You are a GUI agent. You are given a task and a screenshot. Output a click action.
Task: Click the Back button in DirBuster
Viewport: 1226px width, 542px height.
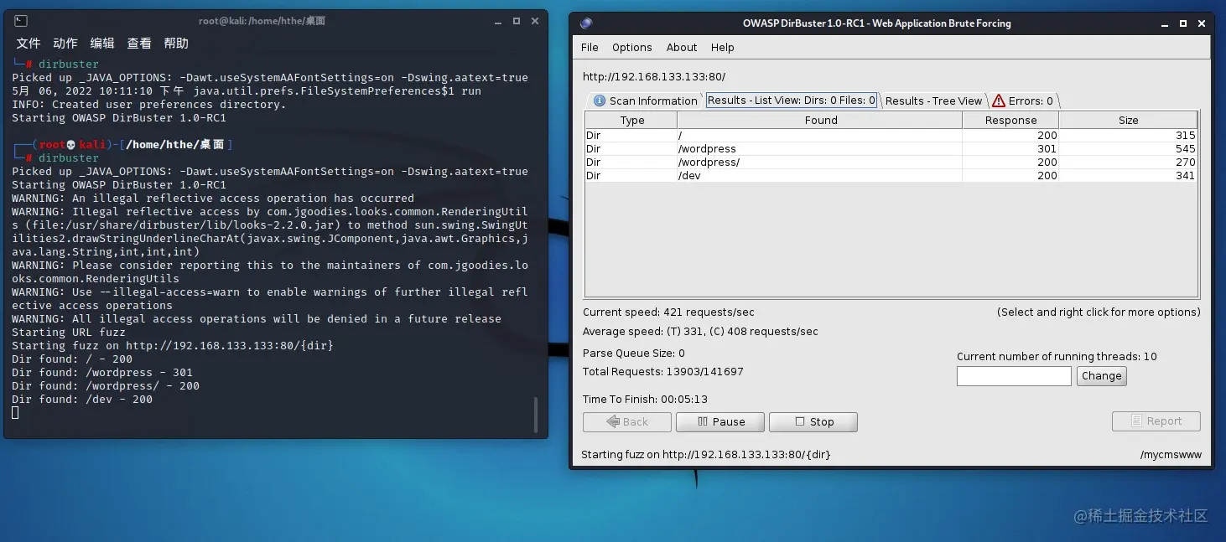pyautogui.click(x=626, y=421)
